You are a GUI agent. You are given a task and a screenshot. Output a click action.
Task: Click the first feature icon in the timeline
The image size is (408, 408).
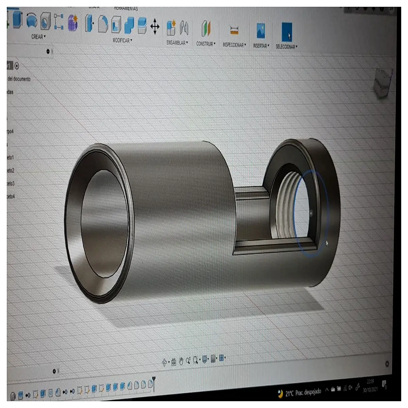pyautogui.click(x=13, y=396)
